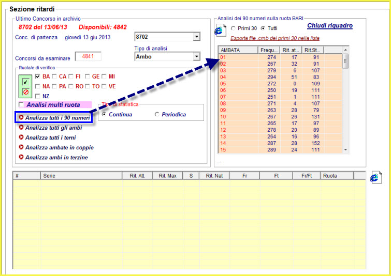This screenshot has width=391, height=276.
Task: Click Analizza tutti i 90 numeri
Action: click(x=57, y=118)
